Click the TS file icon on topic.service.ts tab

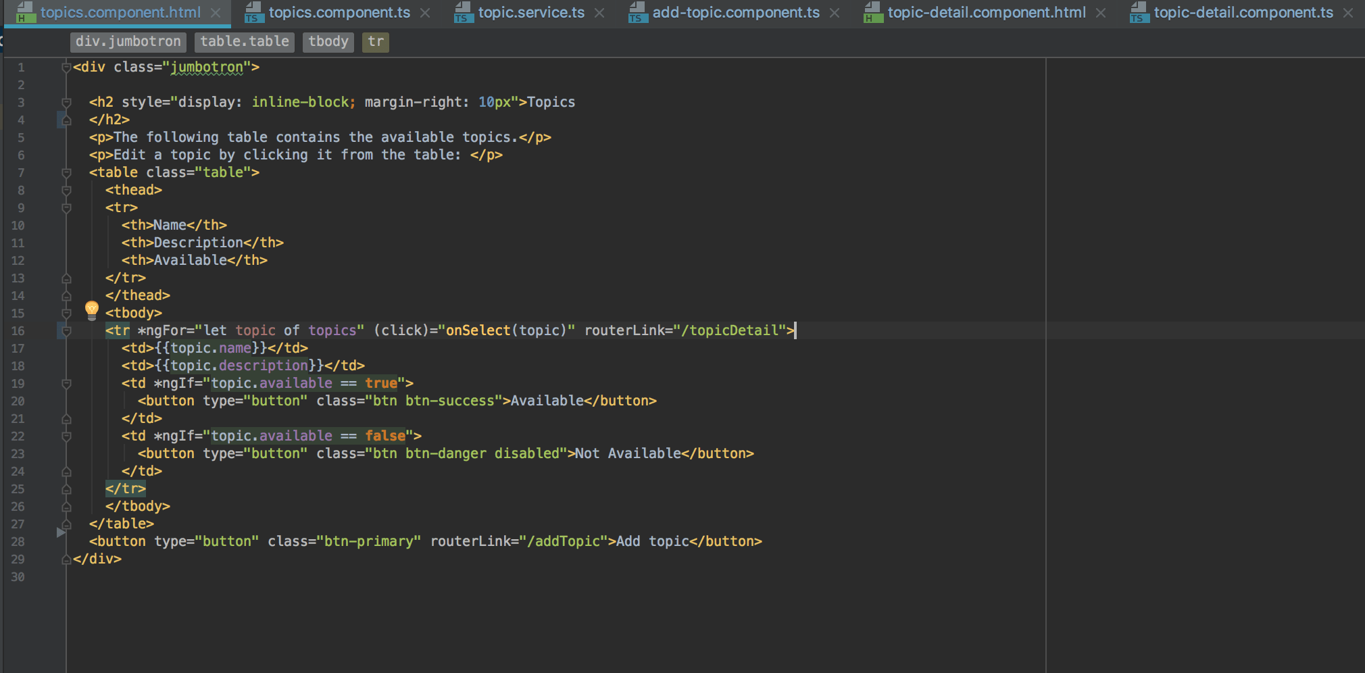462,12
